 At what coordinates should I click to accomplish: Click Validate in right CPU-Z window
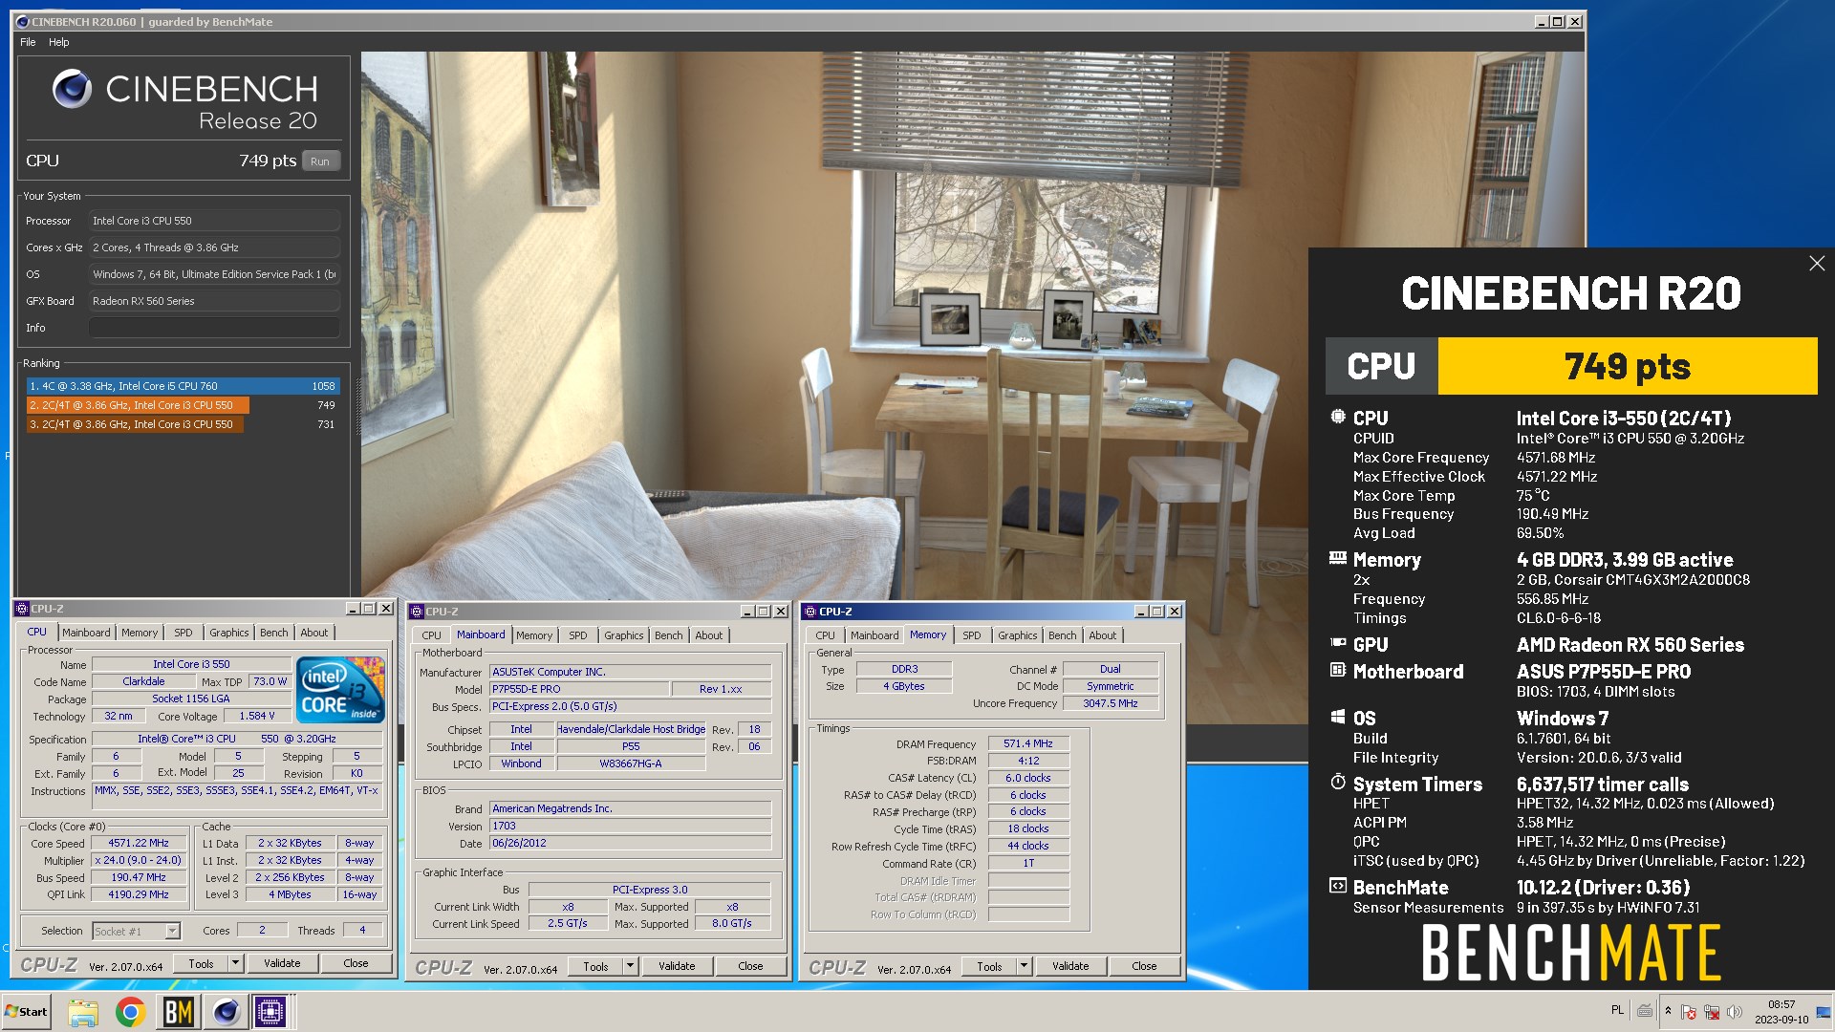tap(1070, 966)
